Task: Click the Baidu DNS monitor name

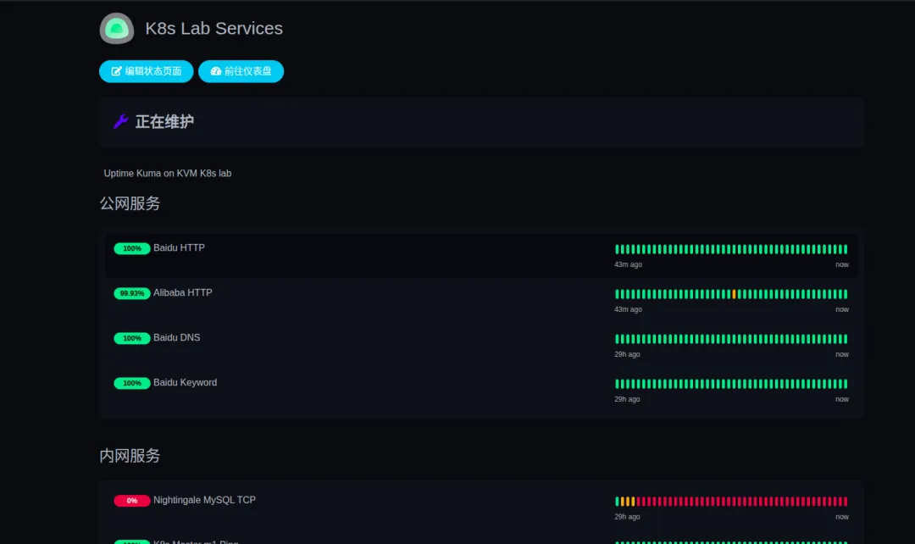Action: [x=177, y=338]
